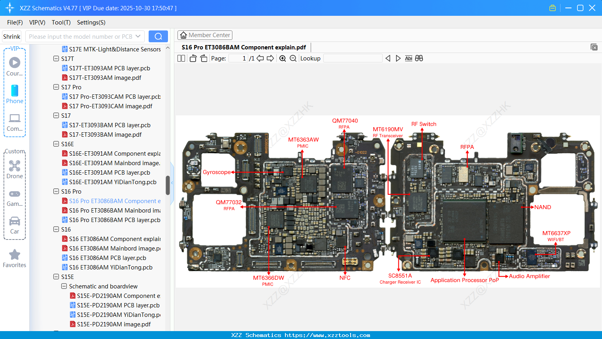The width and height of the screenshot is (602, 339).
Task: Toggle the Abi whole-word search option
Action: click(x=408, y=58)
